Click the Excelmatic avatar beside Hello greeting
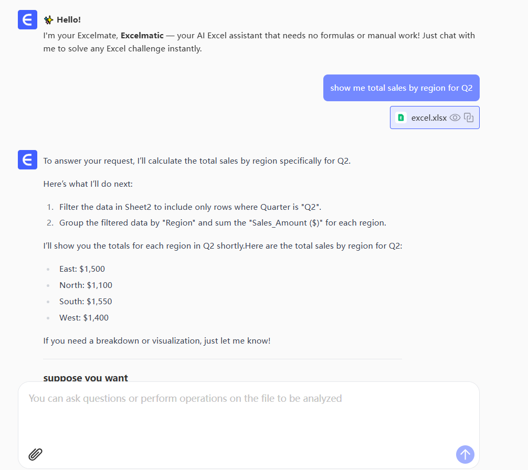Viewport: 528px width, 470px height. pyautogui.click(x=27, y=20)
